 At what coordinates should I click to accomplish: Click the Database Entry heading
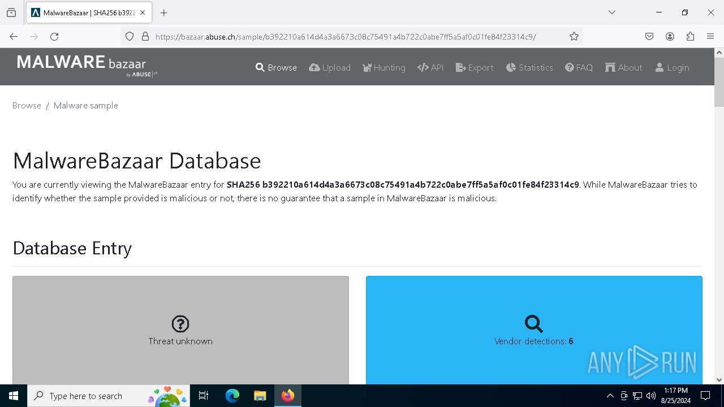[x=72, y=248]
